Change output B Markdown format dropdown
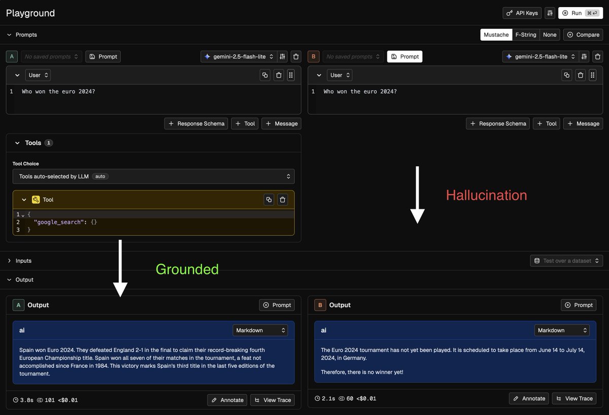 click(x=562, y=330)
